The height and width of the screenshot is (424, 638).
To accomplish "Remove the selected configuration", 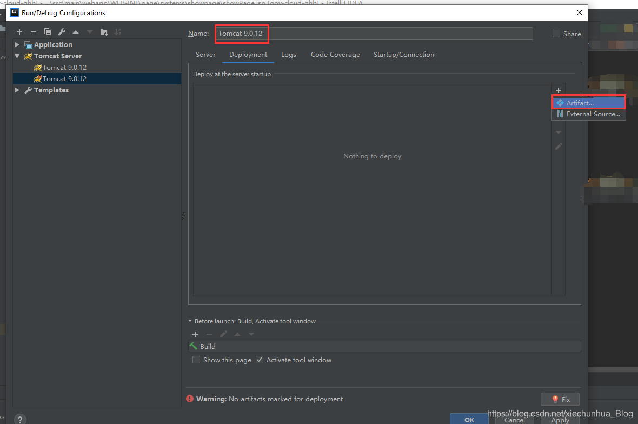I will [34, 32].
